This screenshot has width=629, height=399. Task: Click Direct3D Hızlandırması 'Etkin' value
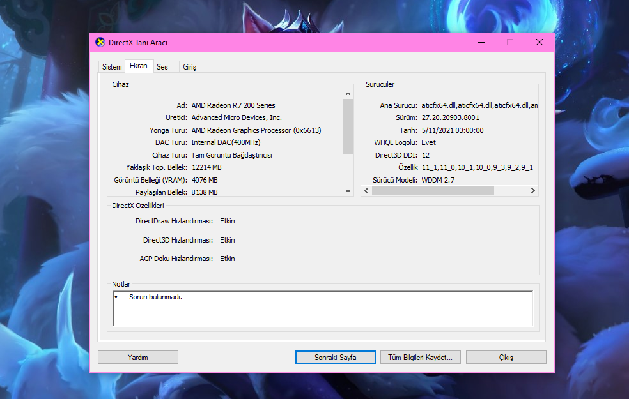point(228,240)
